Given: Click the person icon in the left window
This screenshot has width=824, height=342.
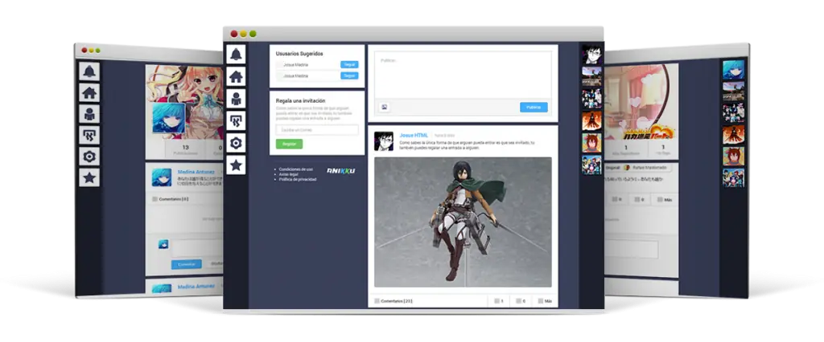Looking at the screenshot, I should point(89,114).
